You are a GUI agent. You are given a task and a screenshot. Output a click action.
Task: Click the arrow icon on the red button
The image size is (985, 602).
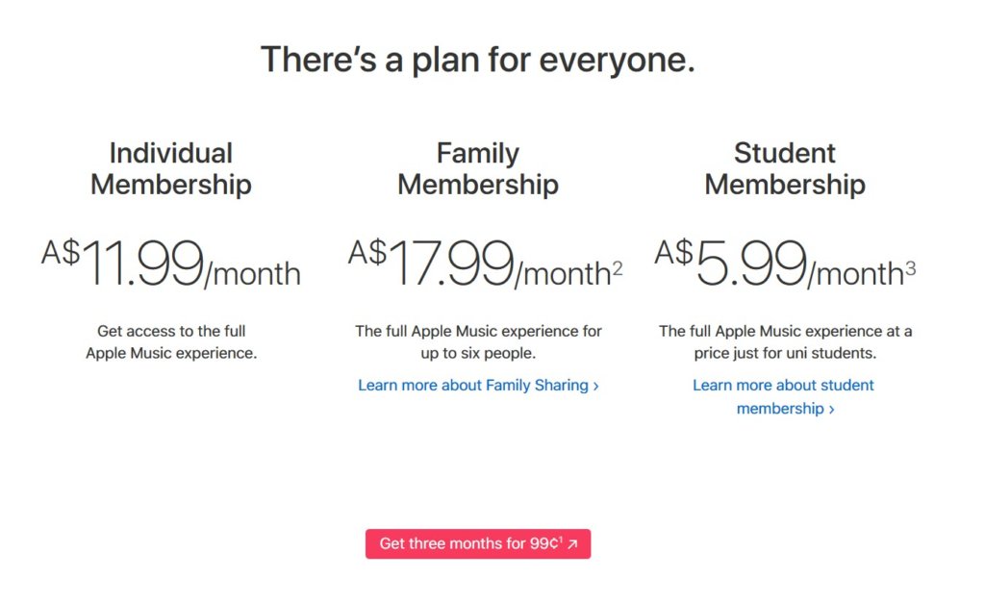(x=572, y=544)
